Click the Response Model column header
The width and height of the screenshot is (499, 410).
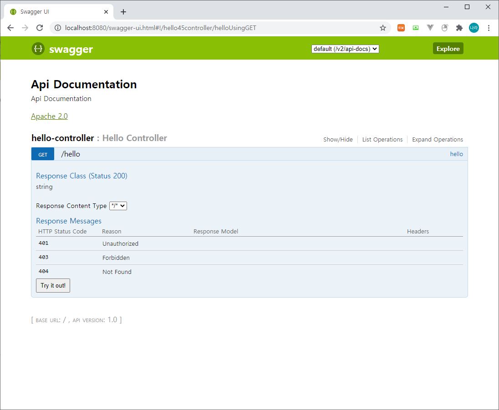coord(216,231)
